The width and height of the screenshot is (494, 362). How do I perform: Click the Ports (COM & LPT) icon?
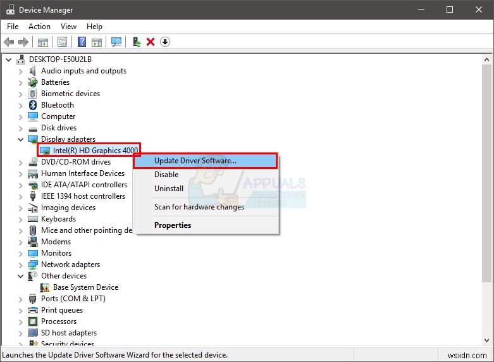(33, 299)
